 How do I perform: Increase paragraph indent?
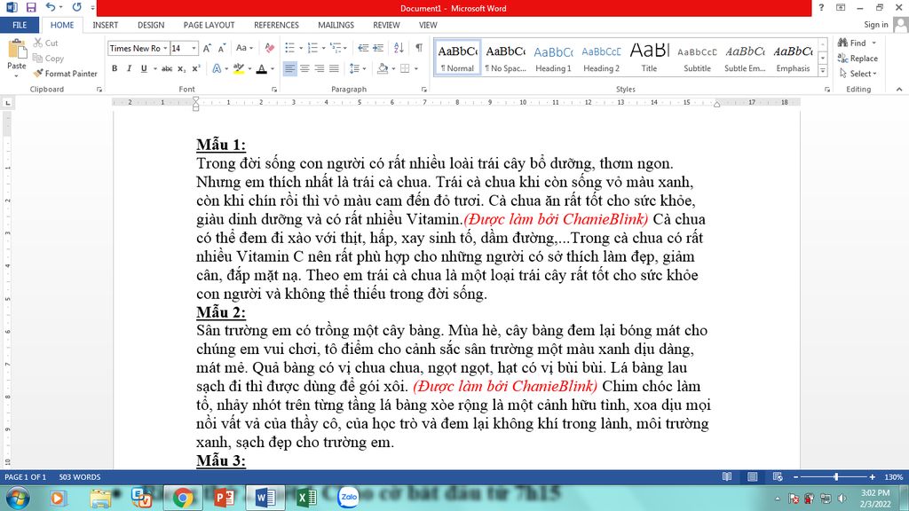378,48
